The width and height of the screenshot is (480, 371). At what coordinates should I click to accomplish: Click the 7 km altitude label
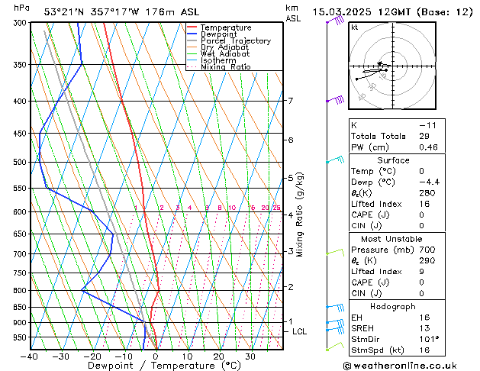(x=291, y=101)
